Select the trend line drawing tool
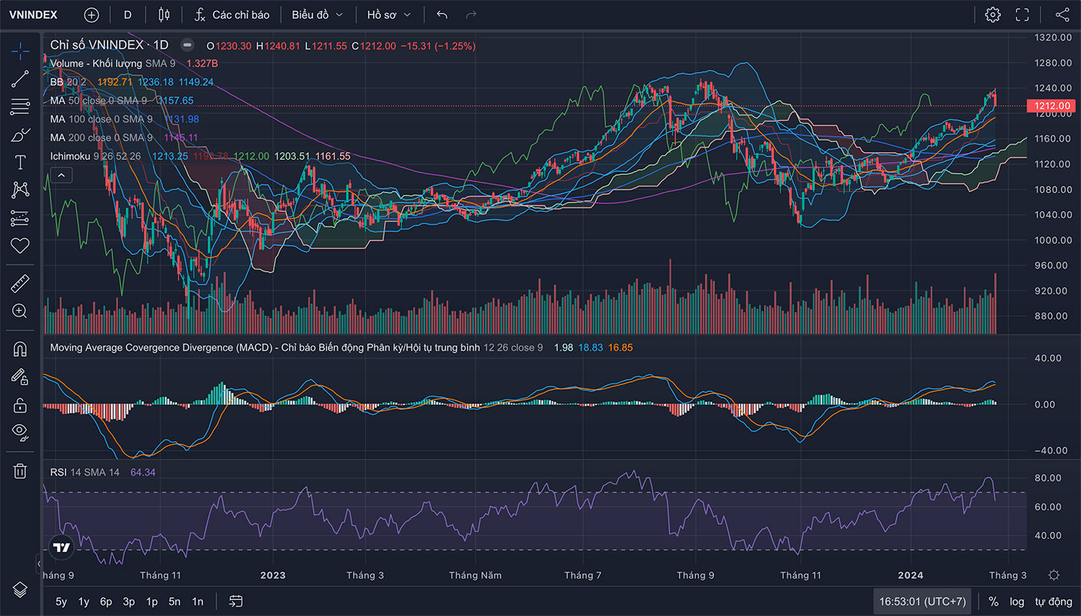Screen dimensions: 1081x616 click(20, 79)
